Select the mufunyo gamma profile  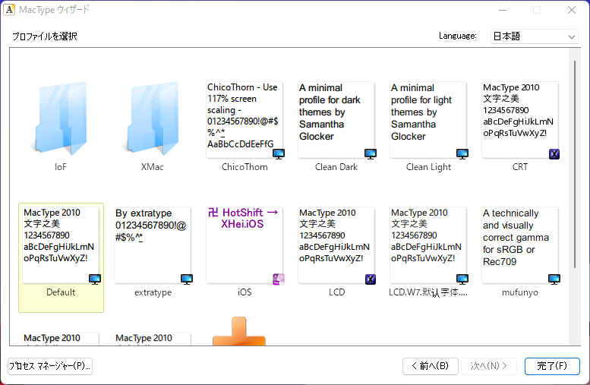point(520,245)
